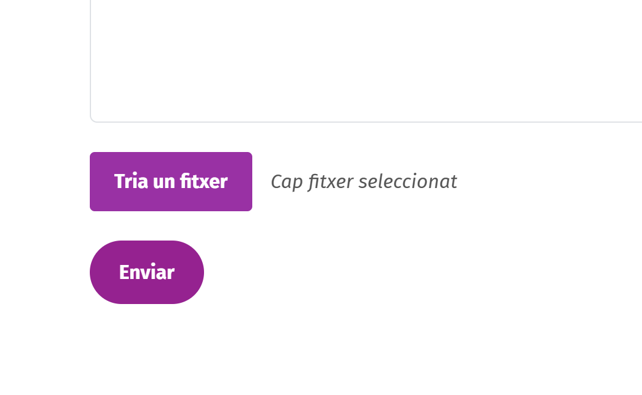The image size is (642, 395).
Task: Click the Tria un fitxer button
Action: [x=171, y=181]
